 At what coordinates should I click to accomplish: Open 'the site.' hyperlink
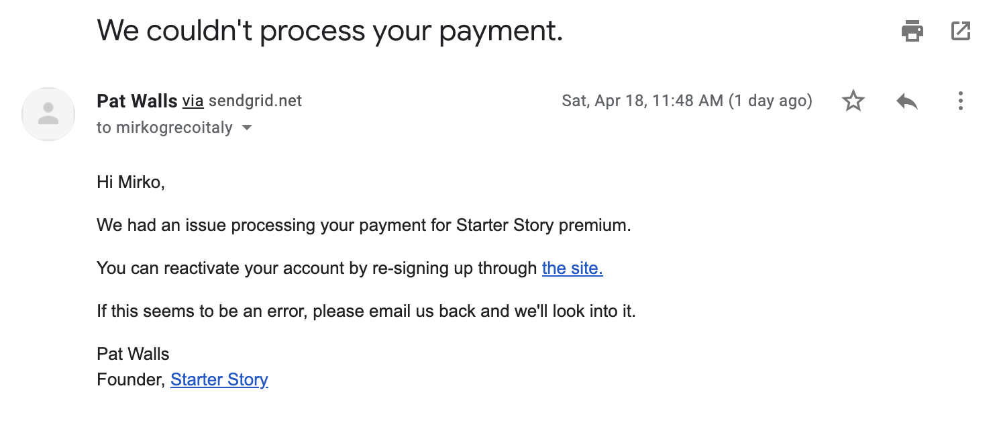pos(572,268)
